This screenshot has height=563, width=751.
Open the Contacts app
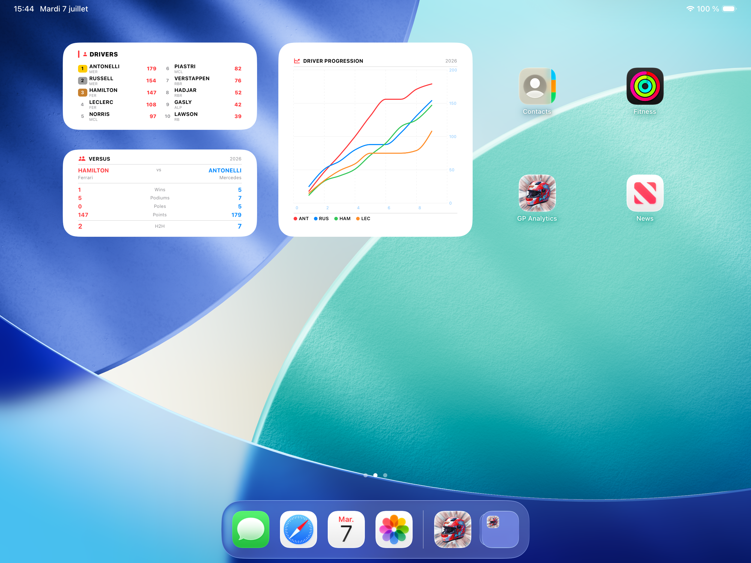[537, 86]
